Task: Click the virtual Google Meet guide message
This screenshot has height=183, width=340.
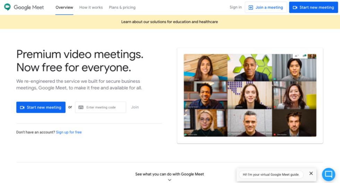Action: coord(271,174)
